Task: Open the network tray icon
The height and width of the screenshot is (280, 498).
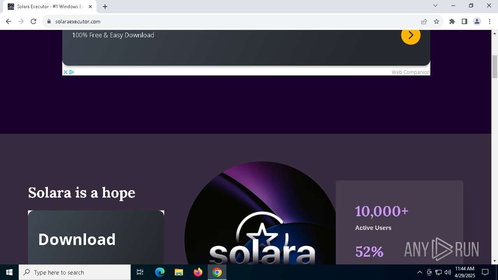Action: 438,272
